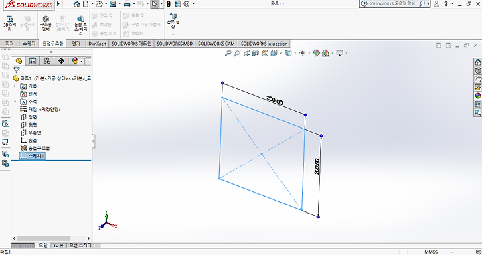Open the Help question mark dropdown

(x=452, y=4)
